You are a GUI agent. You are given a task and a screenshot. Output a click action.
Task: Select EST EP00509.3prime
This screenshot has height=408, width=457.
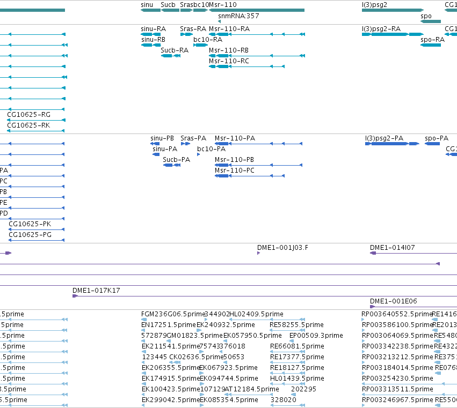316,336
